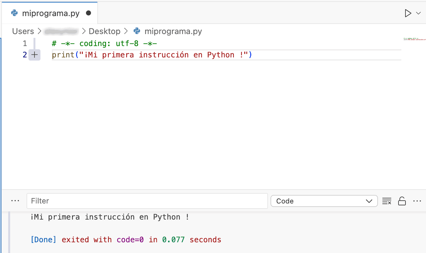
Task: Open the ellipsis menu left of the Filter box
Action: (x=15, y=201)
